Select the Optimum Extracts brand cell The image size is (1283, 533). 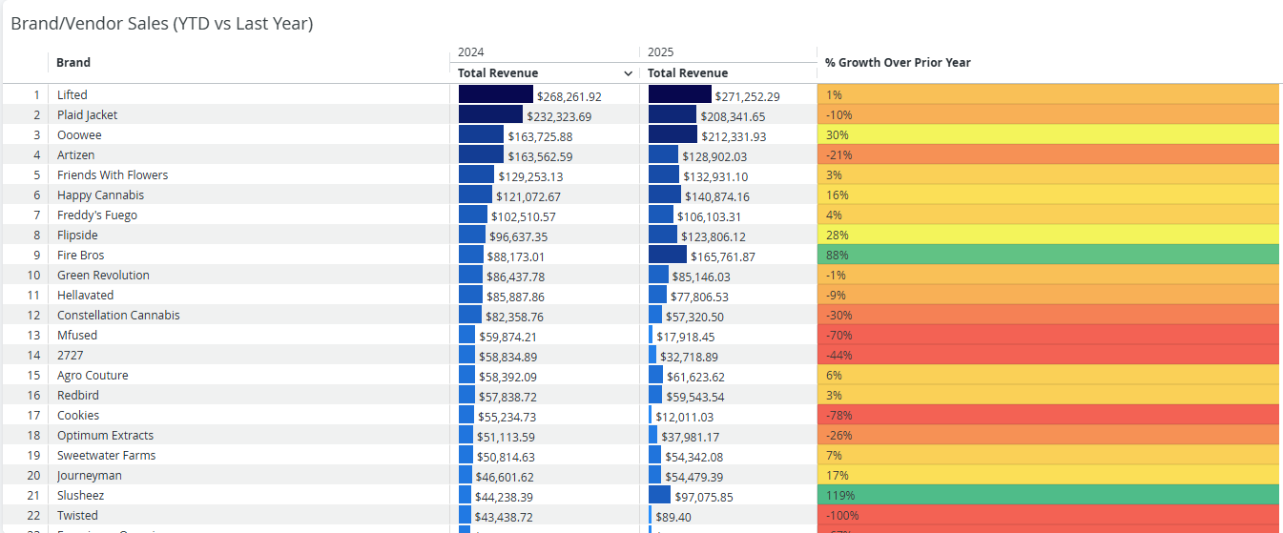248,435
